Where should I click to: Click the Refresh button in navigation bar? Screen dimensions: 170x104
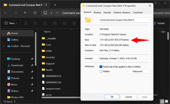pos(35,13)
